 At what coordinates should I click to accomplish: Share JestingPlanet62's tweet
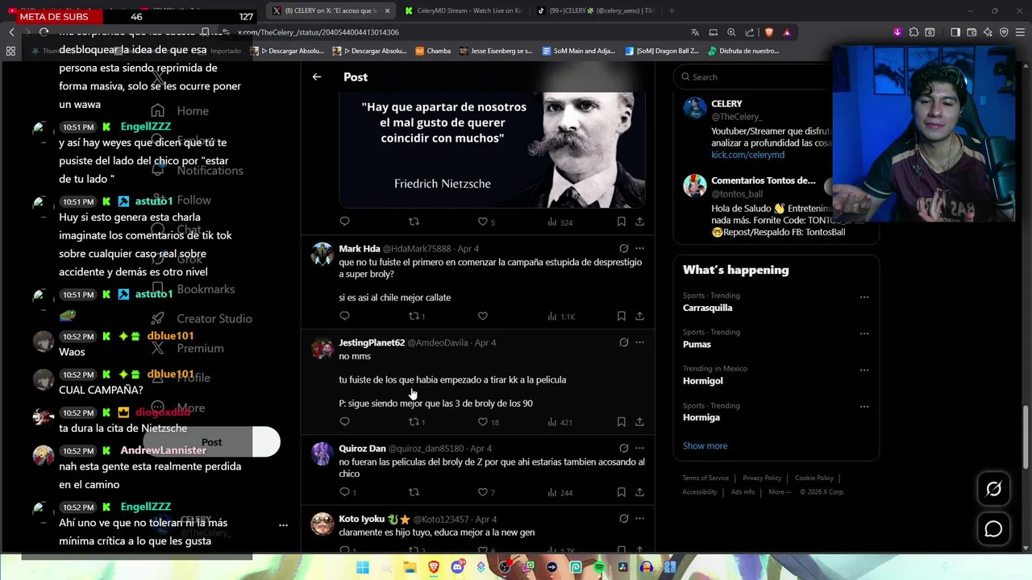pyautogui.click(x=639, y=421)
